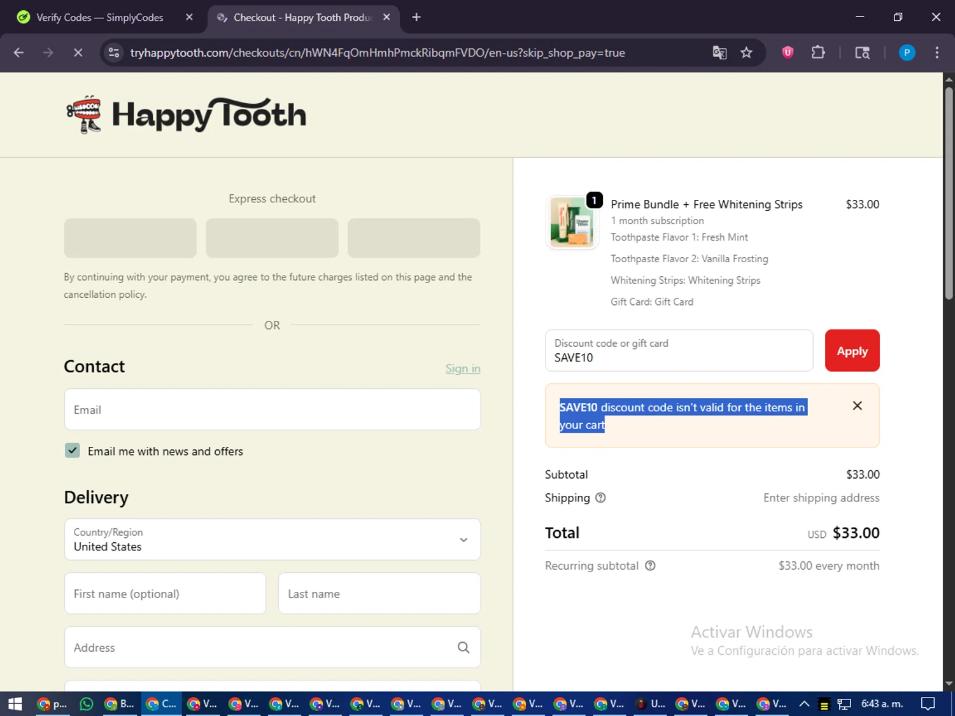Close the Verify Codes SimplyCodes tab
The width and height of the screenshot is (955, 716).
pos(189,17)
